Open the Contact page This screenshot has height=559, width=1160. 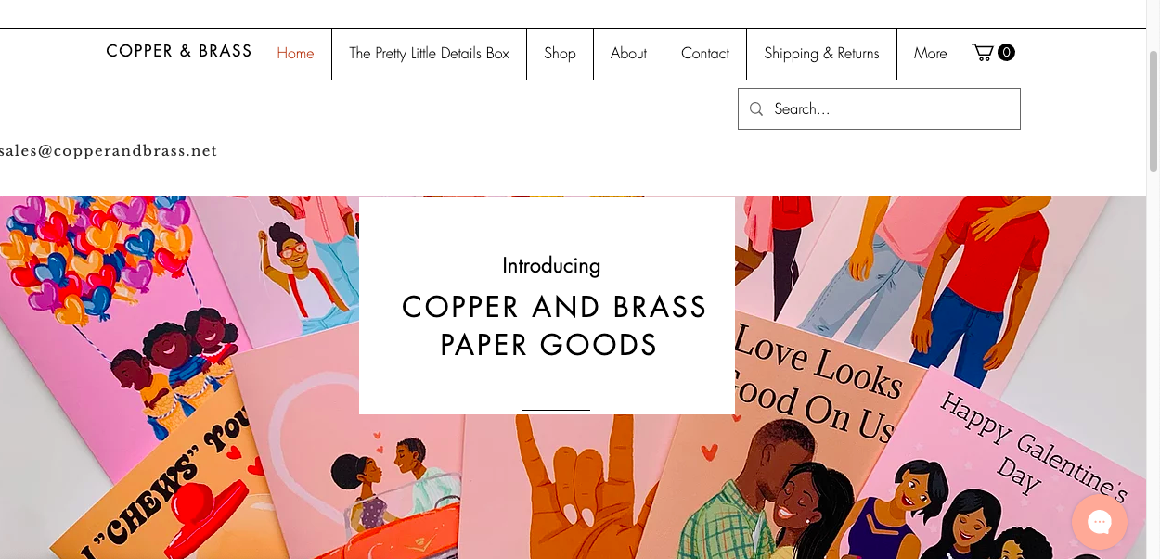(x=705, y=54)
